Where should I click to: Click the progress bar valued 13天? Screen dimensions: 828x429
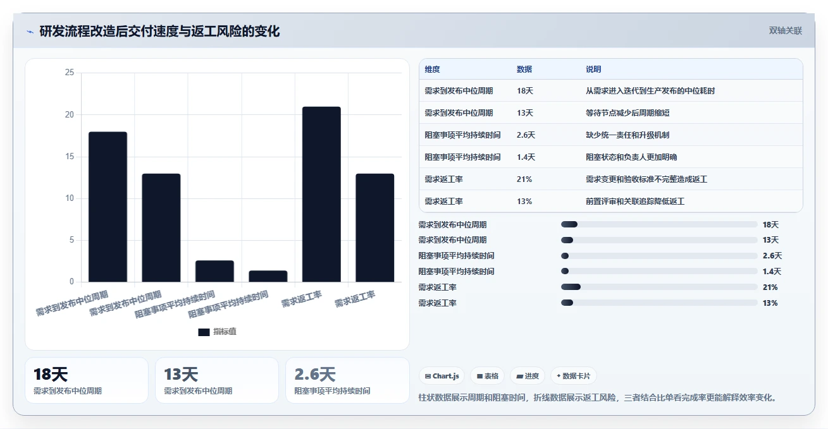point(659,240)
